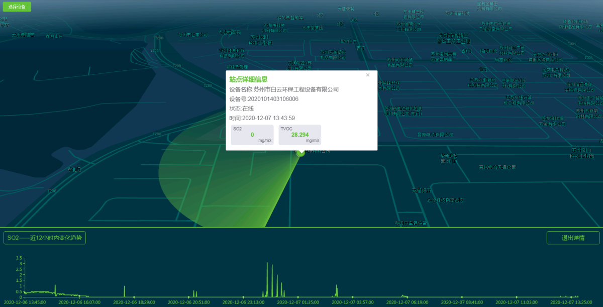603x307 pixels.
Task: Click the tallest SO2 spike in chart
Action: [x=267, y=279]
